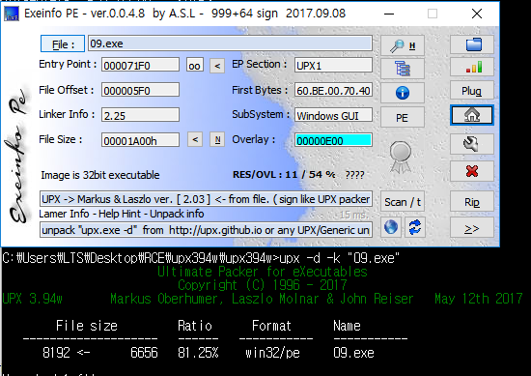Click the blue info icon button

(403, 93)
